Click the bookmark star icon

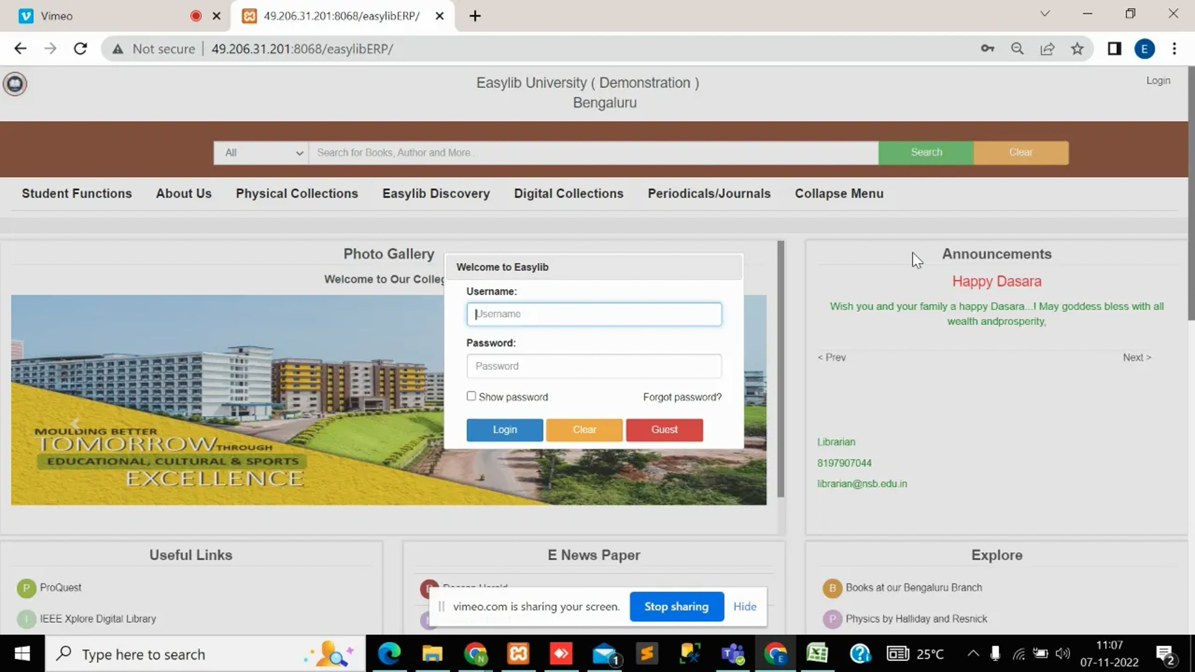pos(1077,49)
